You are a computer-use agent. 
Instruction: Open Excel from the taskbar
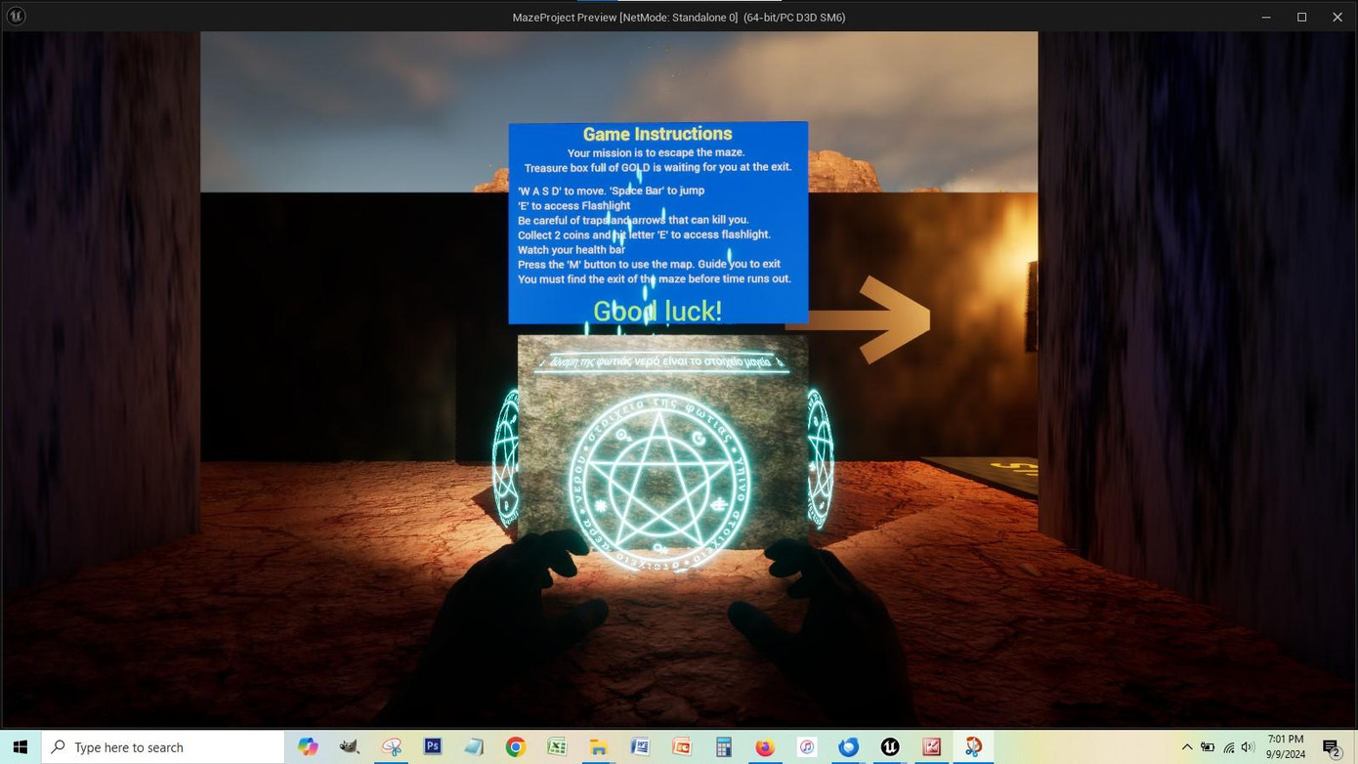point(557,747)
